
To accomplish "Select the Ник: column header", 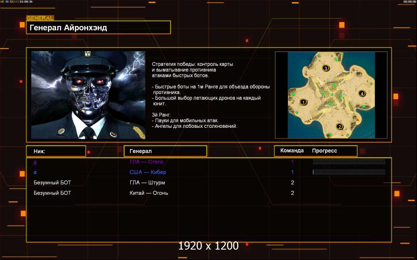I will [x=56, y=151].
